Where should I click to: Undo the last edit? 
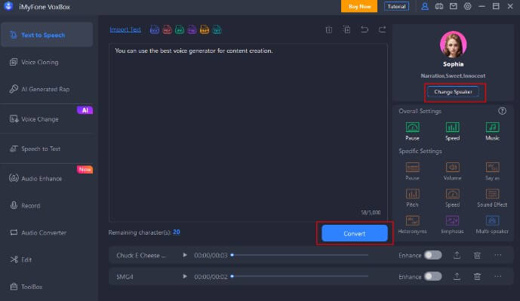pos(365,30)
